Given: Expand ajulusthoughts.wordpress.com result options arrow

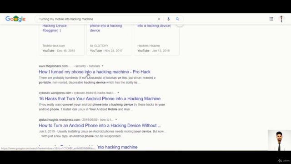Looking at the screenshot, I should click(116, 119).
